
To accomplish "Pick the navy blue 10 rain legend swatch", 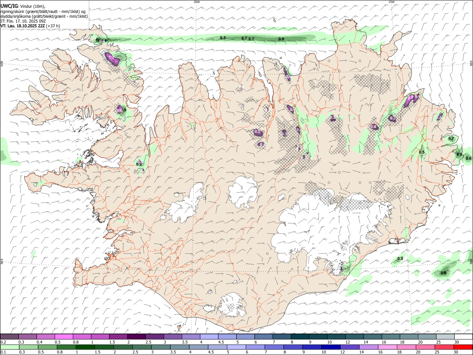I will [331, 347].
